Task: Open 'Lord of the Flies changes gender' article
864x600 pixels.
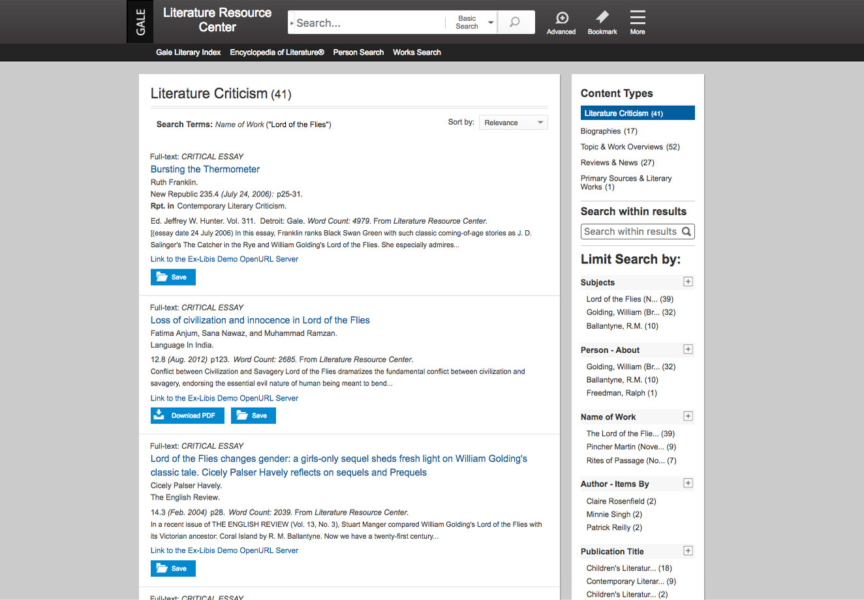Action: click(339, 466)
